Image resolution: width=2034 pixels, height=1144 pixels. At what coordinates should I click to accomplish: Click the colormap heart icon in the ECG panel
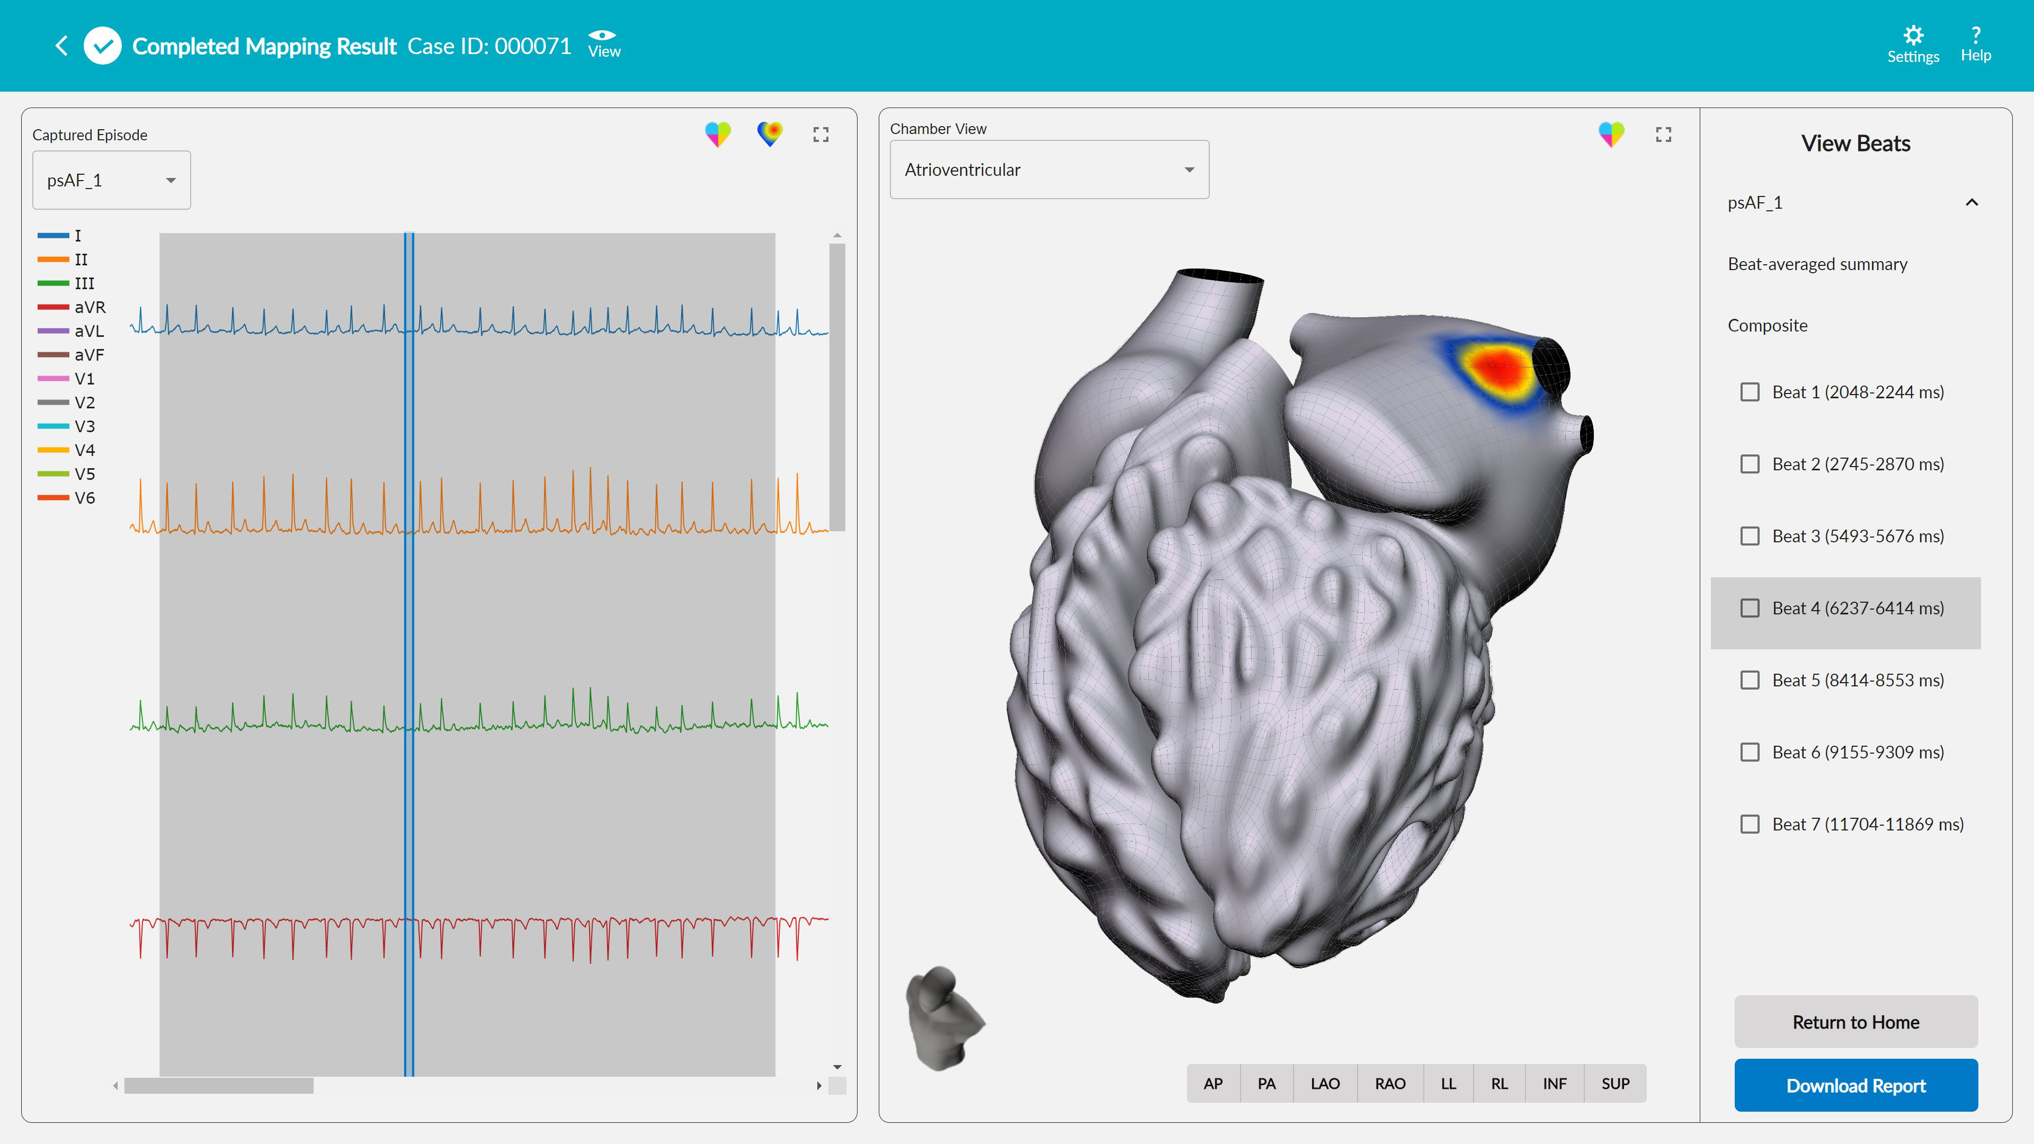pyautogui.click(x=770, y=133)
